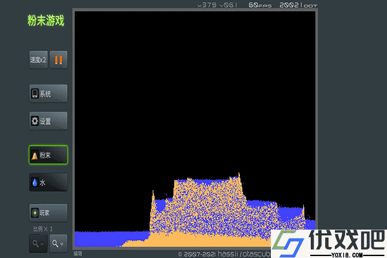Screen dimensions: 387x258
Task: Zoom out with the magnifier minus button
Action: pyautogui.click(x=38, y=244)
